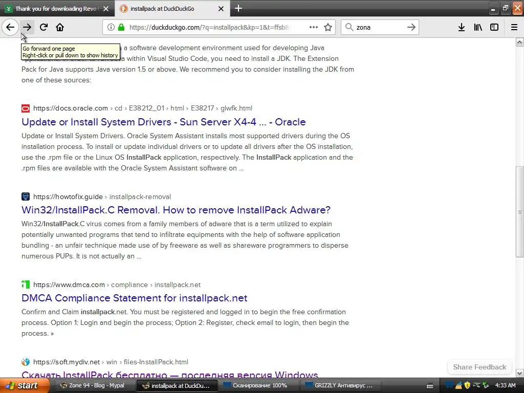
Task: Open the browser home page
Action: [x=60, y=27]
